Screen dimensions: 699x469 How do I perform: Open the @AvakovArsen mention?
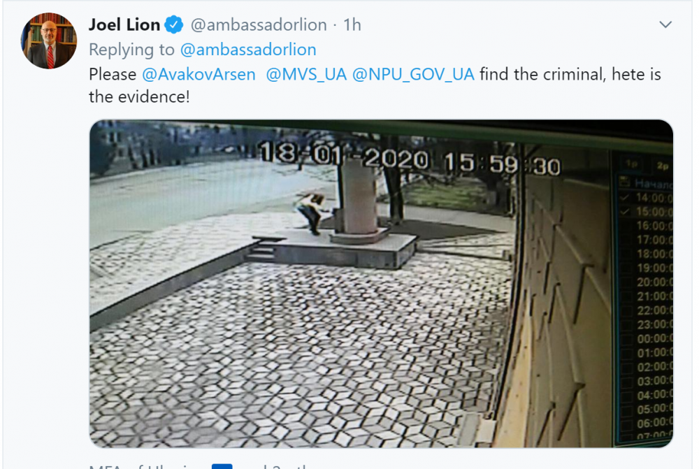point(199,75)
